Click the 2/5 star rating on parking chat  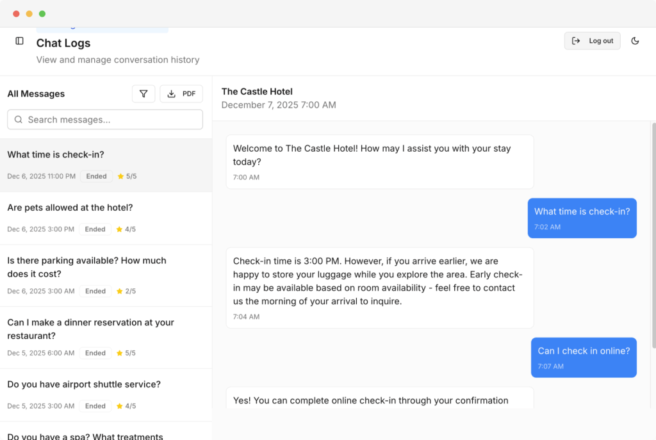pyautogui.click(x=126, y=291)
